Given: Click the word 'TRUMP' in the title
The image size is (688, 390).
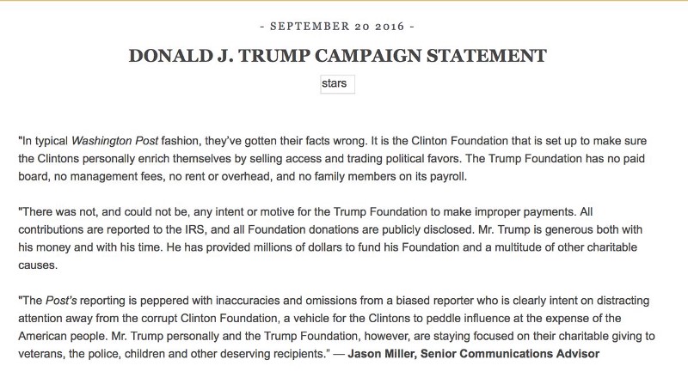Looking at the screenshot, I should point(273,56).
